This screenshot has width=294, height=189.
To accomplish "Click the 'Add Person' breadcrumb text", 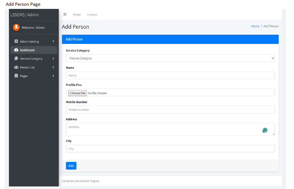I will [x=271, y=26].
